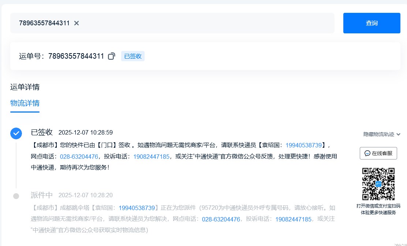Click complaint phone 19082447185 in 已签收 entry
Screen dimensions: 407x246
[x=151, y=157]
